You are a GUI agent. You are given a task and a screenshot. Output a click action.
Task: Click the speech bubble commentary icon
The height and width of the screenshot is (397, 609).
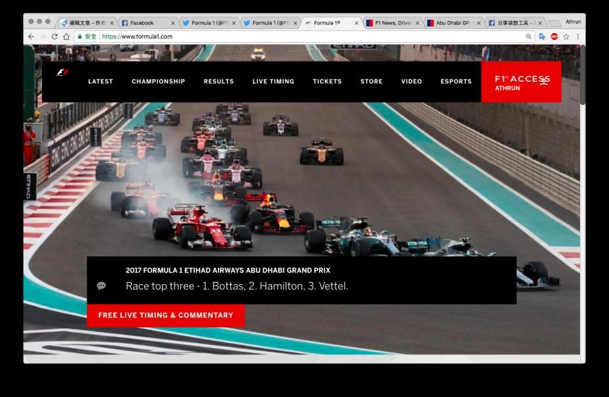(x=101, y=286)
